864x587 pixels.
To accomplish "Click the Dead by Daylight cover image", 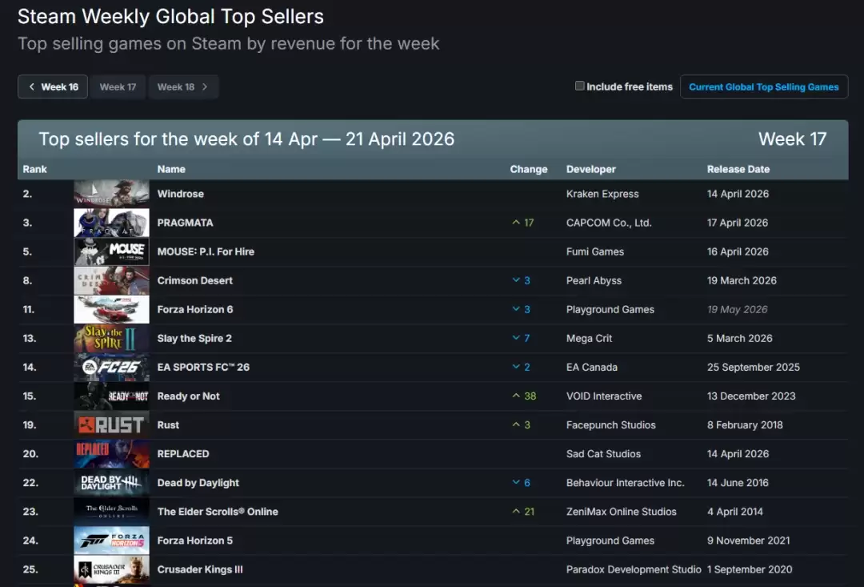I will (x=111, y=482).
